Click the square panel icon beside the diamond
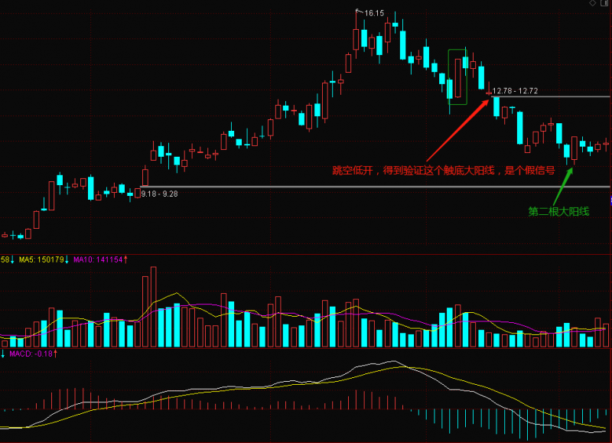This screenshot has height=443, width=612. (604, 3)
